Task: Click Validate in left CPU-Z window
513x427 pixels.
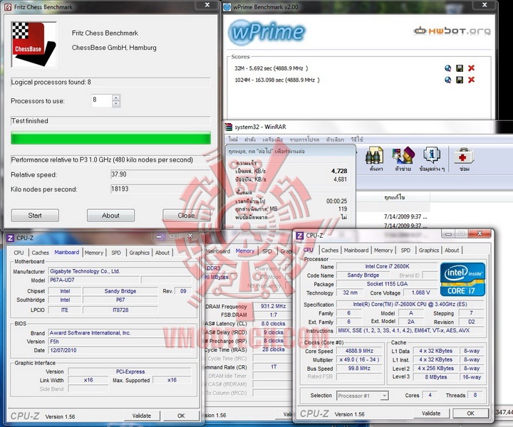Action: point(142,416)
